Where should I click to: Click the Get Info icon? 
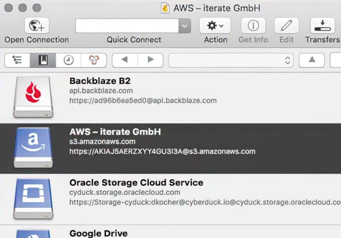(x=253, y=26)
